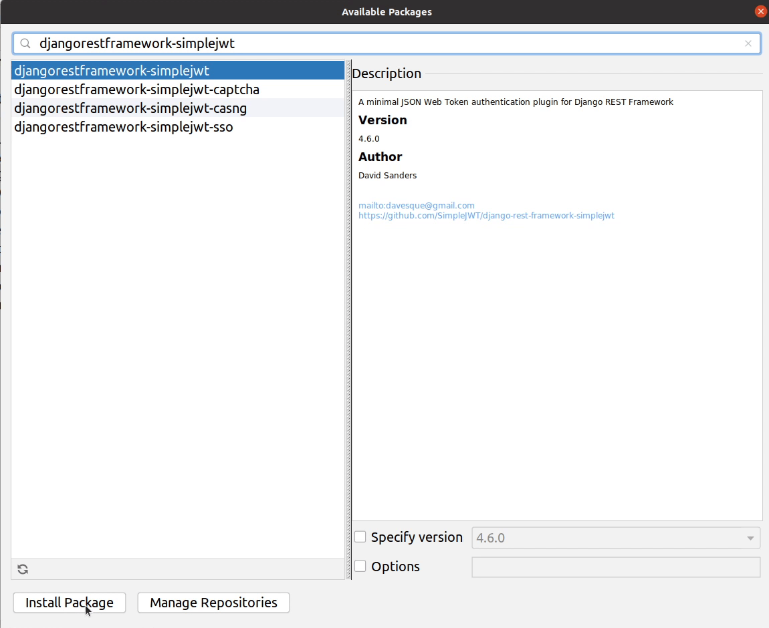This screenshot has width=769, height=628.
Task: Click the dropdown arrow next to 4.6.0
Action: (x=750, y=537)
